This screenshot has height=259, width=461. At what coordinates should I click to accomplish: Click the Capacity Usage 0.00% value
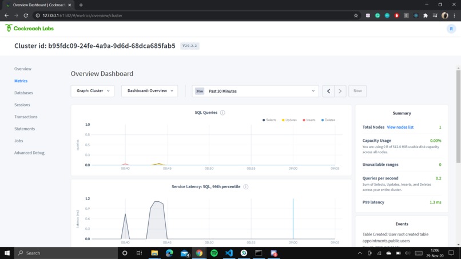pyautogui.click(x=435, y=141)
